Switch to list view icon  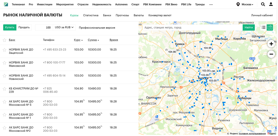(x=263, y=27)
